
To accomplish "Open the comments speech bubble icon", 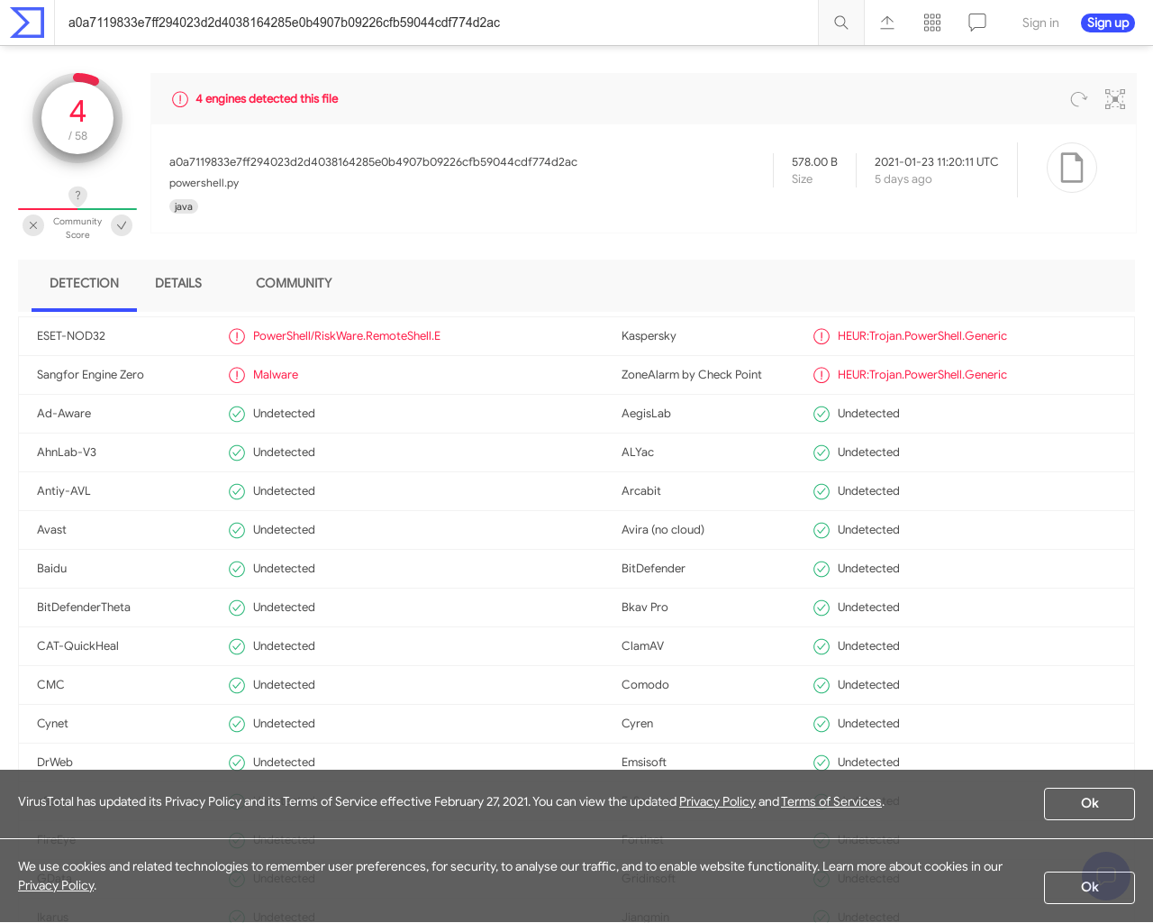I will tap(977, 23).
